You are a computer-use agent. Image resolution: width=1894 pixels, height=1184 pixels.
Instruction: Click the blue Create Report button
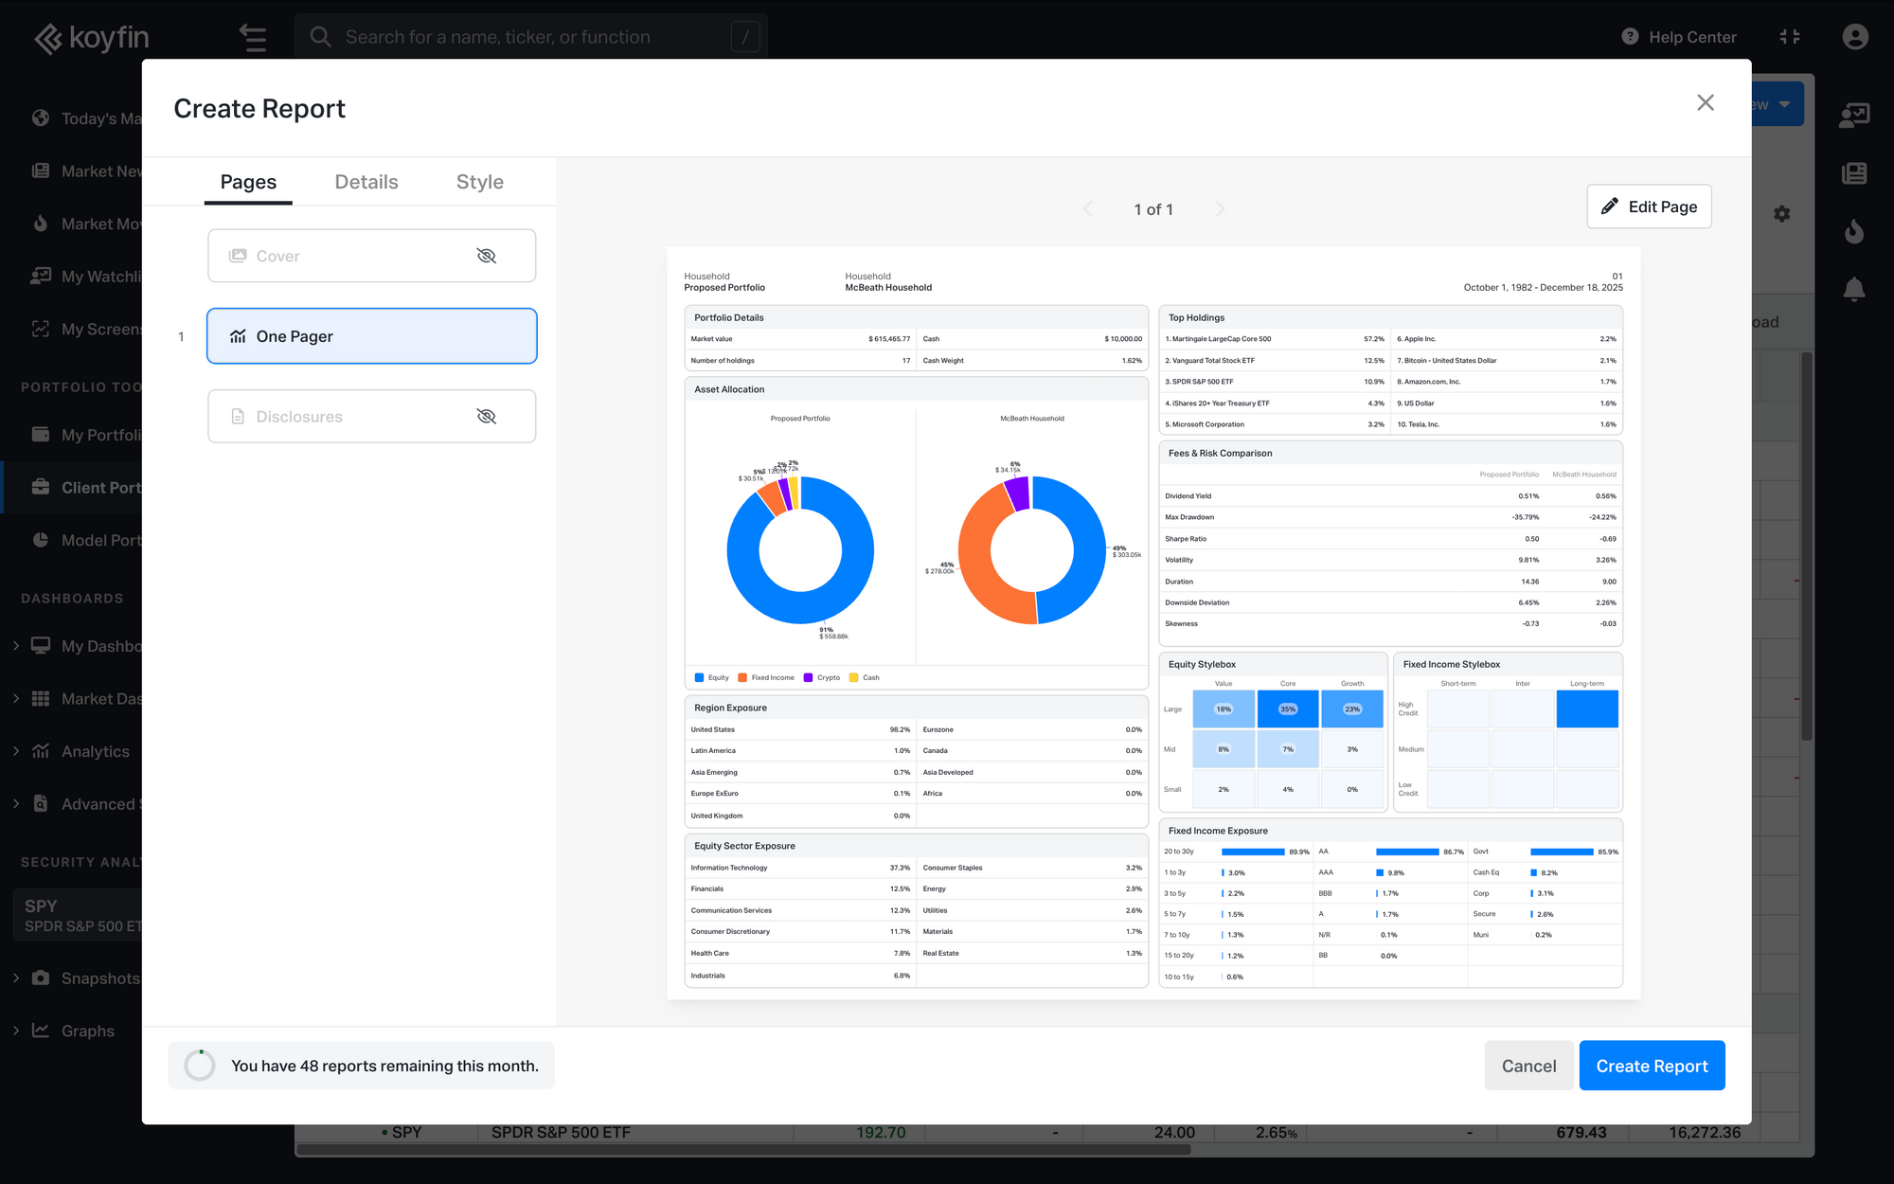[x=1652, y=1066]
